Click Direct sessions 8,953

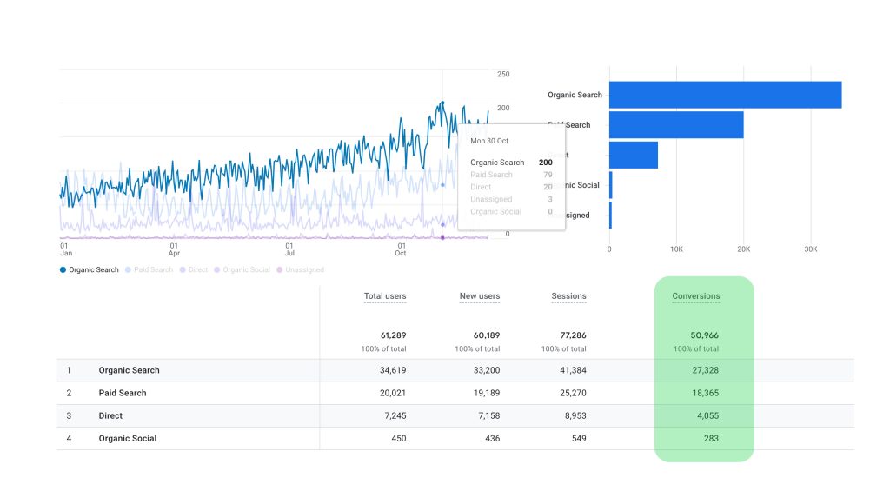[575, 415]
